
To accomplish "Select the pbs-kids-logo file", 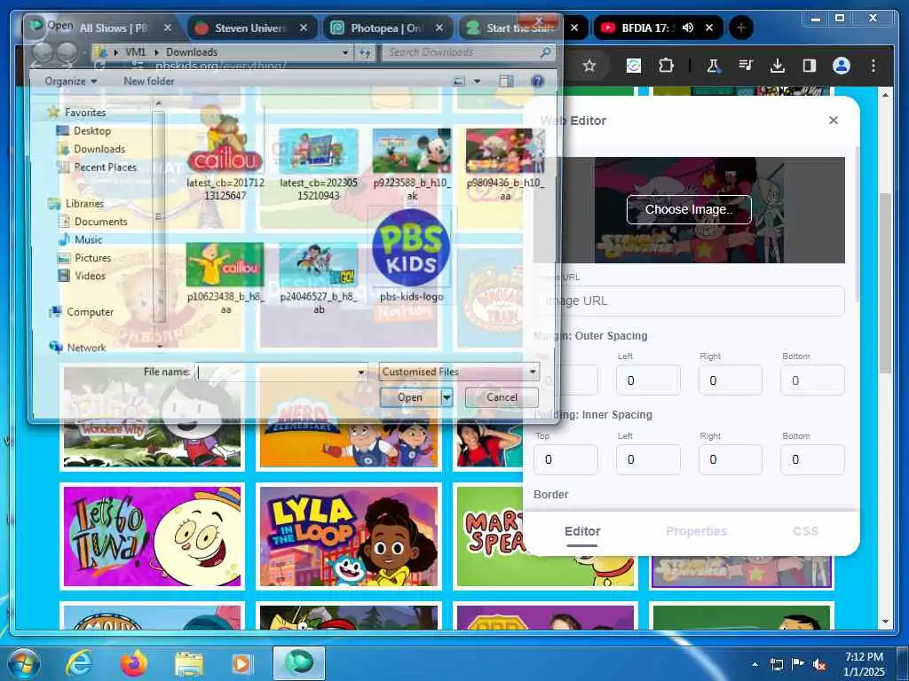I will pos(412,254).
